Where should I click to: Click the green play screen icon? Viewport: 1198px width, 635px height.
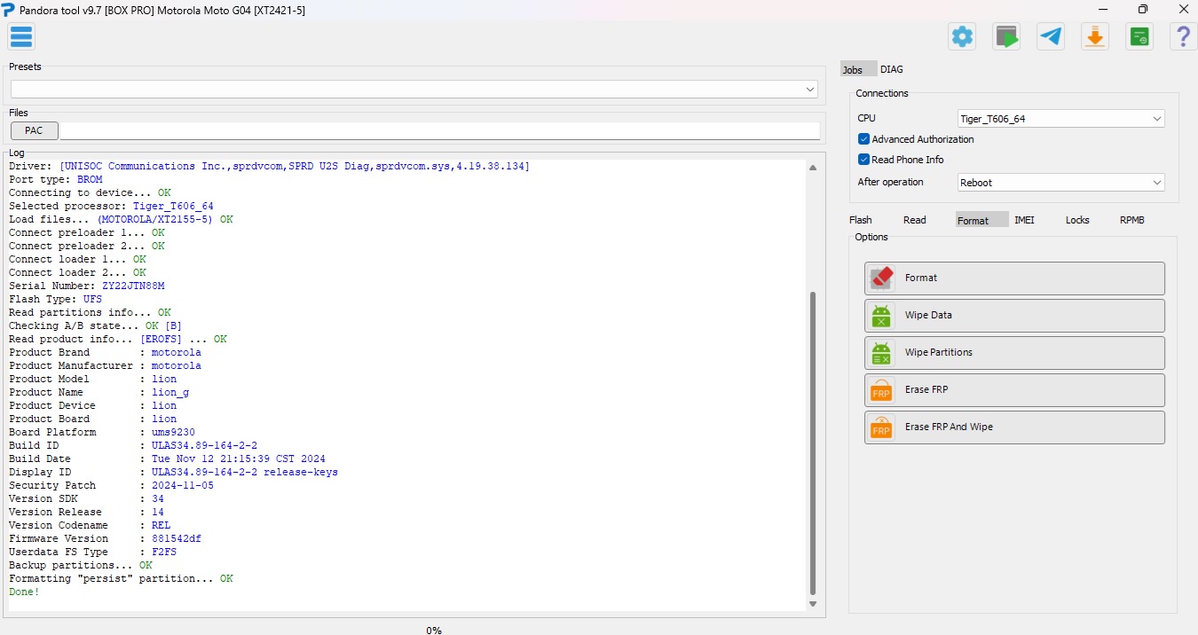pos(1006,36)
